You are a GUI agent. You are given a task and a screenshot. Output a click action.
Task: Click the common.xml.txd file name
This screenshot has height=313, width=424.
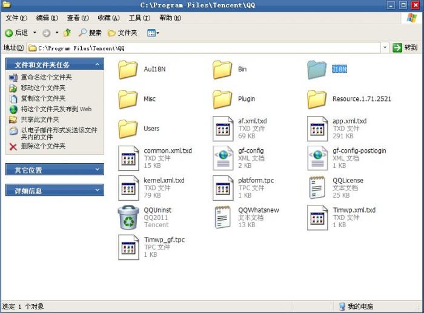tap(168, 150)
